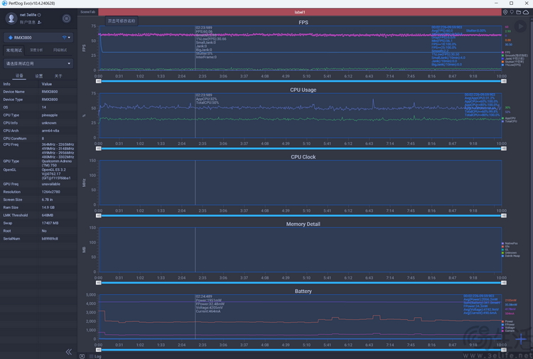Click the FPS chart title

click(303, 23)
